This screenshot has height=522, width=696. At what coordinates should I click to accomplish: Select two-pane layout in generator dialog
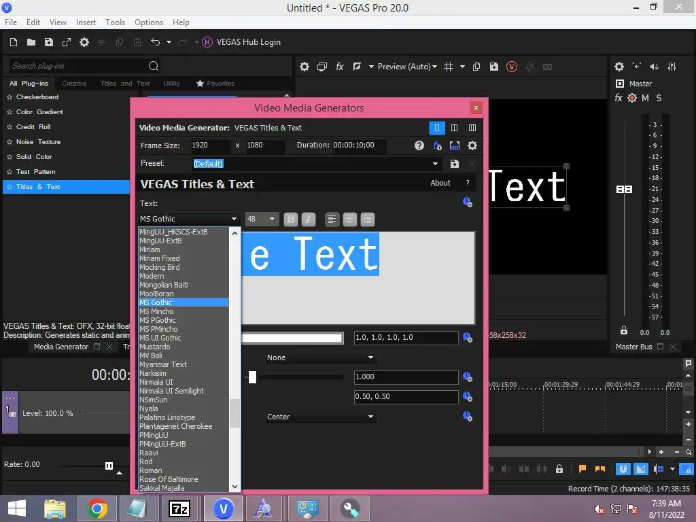click(x=455, y=128)
